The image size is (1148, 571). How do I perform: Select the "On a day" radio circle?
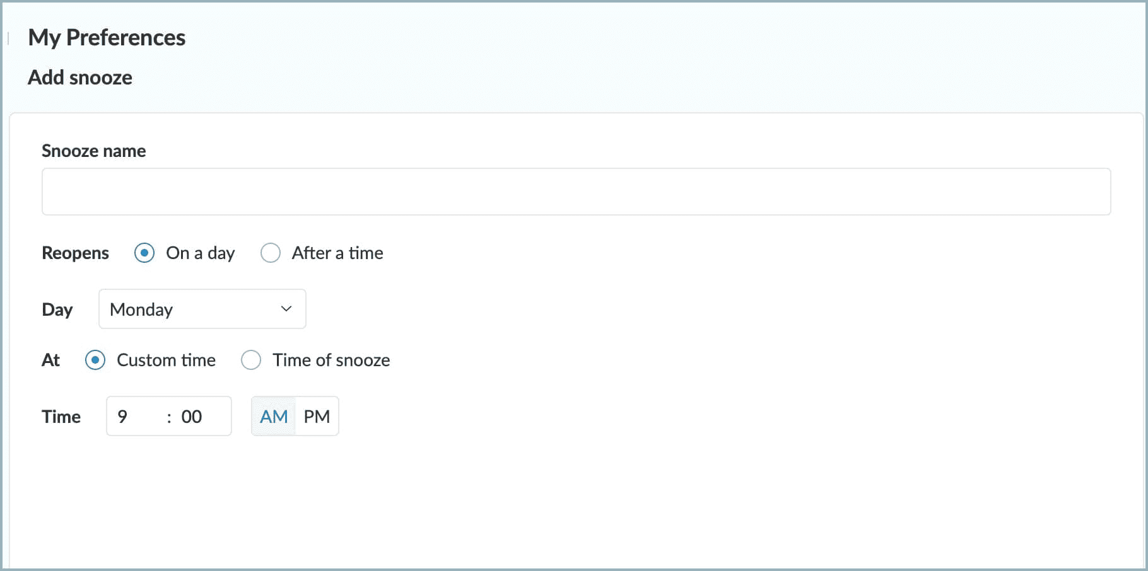point(144,253)
